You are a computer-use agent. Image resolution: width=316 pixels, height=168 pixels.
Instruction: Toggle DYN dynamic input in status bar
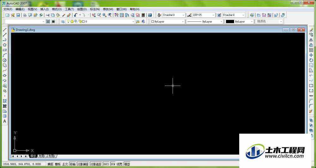[113, 164]
